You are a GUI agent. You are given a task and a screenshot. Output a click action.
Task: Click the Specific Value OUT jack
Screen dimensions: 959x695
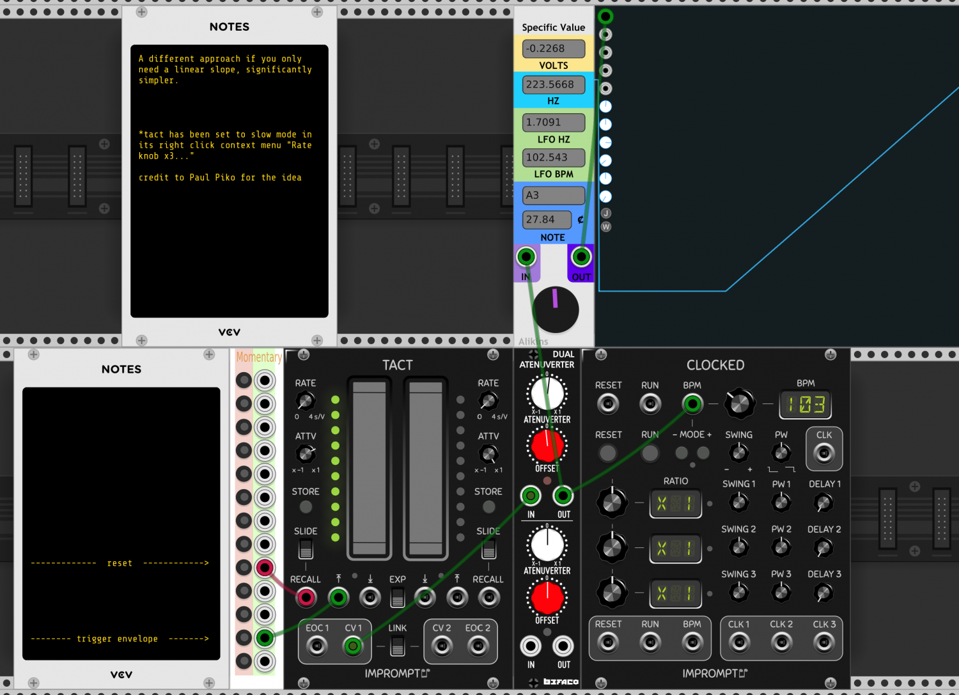pos(581,257)
